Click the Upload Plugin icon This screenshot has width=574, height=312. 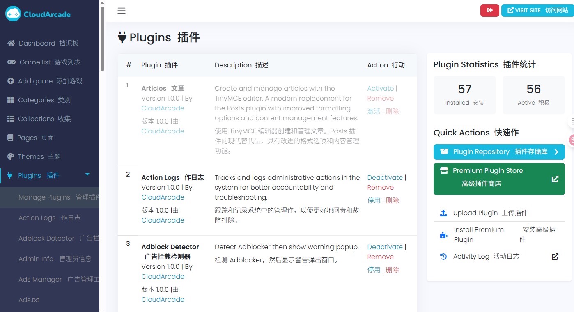443,213
